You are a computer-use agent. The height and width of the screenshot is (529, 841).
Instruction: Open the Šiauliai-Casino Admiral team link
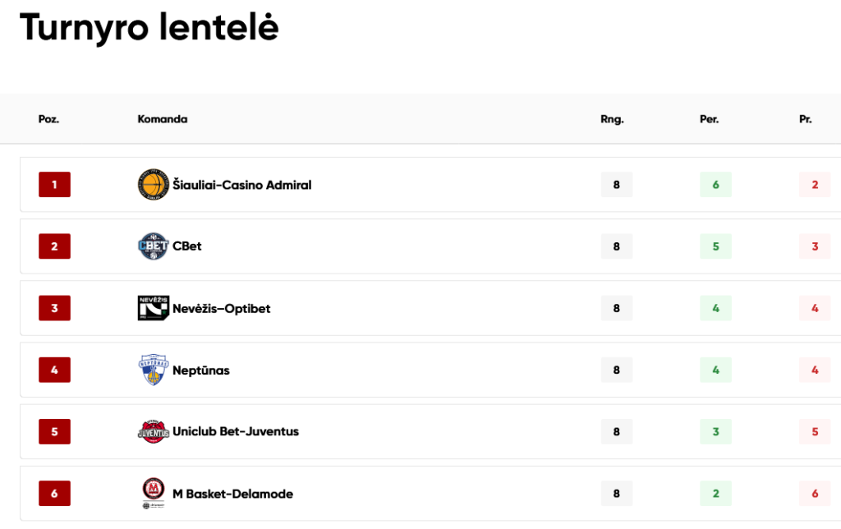(x=242, y=185)
